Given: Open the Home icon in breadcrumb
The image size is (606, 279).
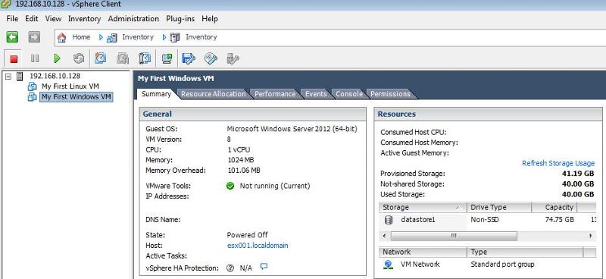Looking at the screenshot, I should (61, 37).
